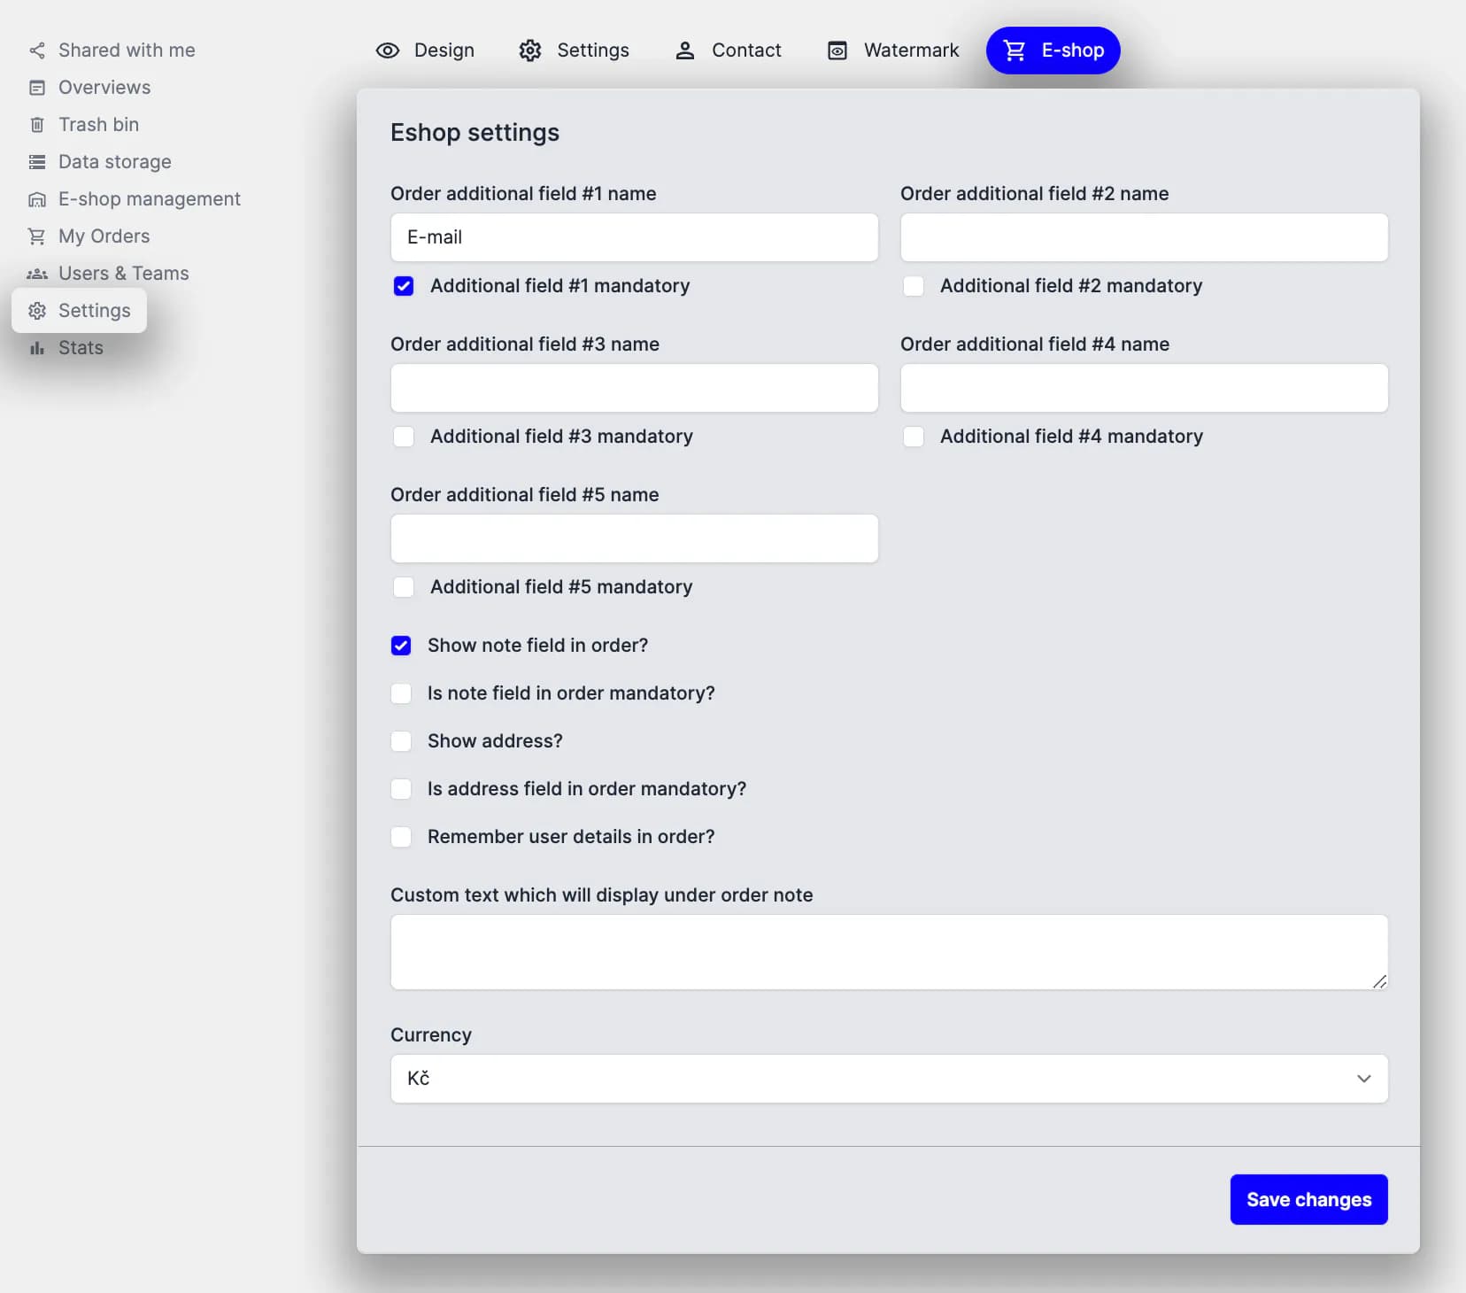Click the Order additional field #2 name input
The width and height of the screenshot is (1466, 1293).
pos(1144,237)
